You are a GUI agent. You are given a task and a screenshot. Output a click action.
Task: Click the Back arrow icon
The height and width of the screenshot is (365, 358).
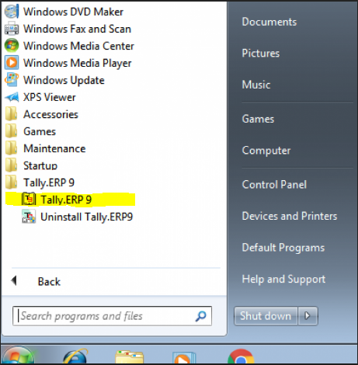point(14,281)
